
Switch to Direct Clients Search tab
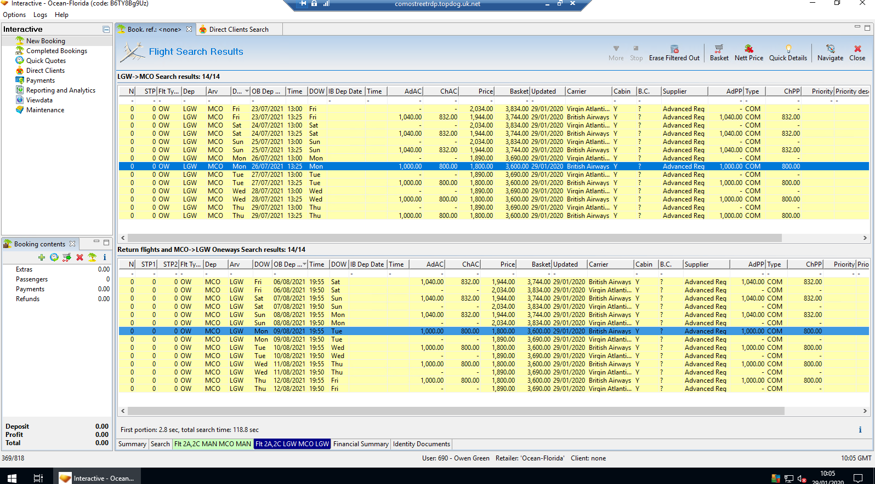(238, 30)
